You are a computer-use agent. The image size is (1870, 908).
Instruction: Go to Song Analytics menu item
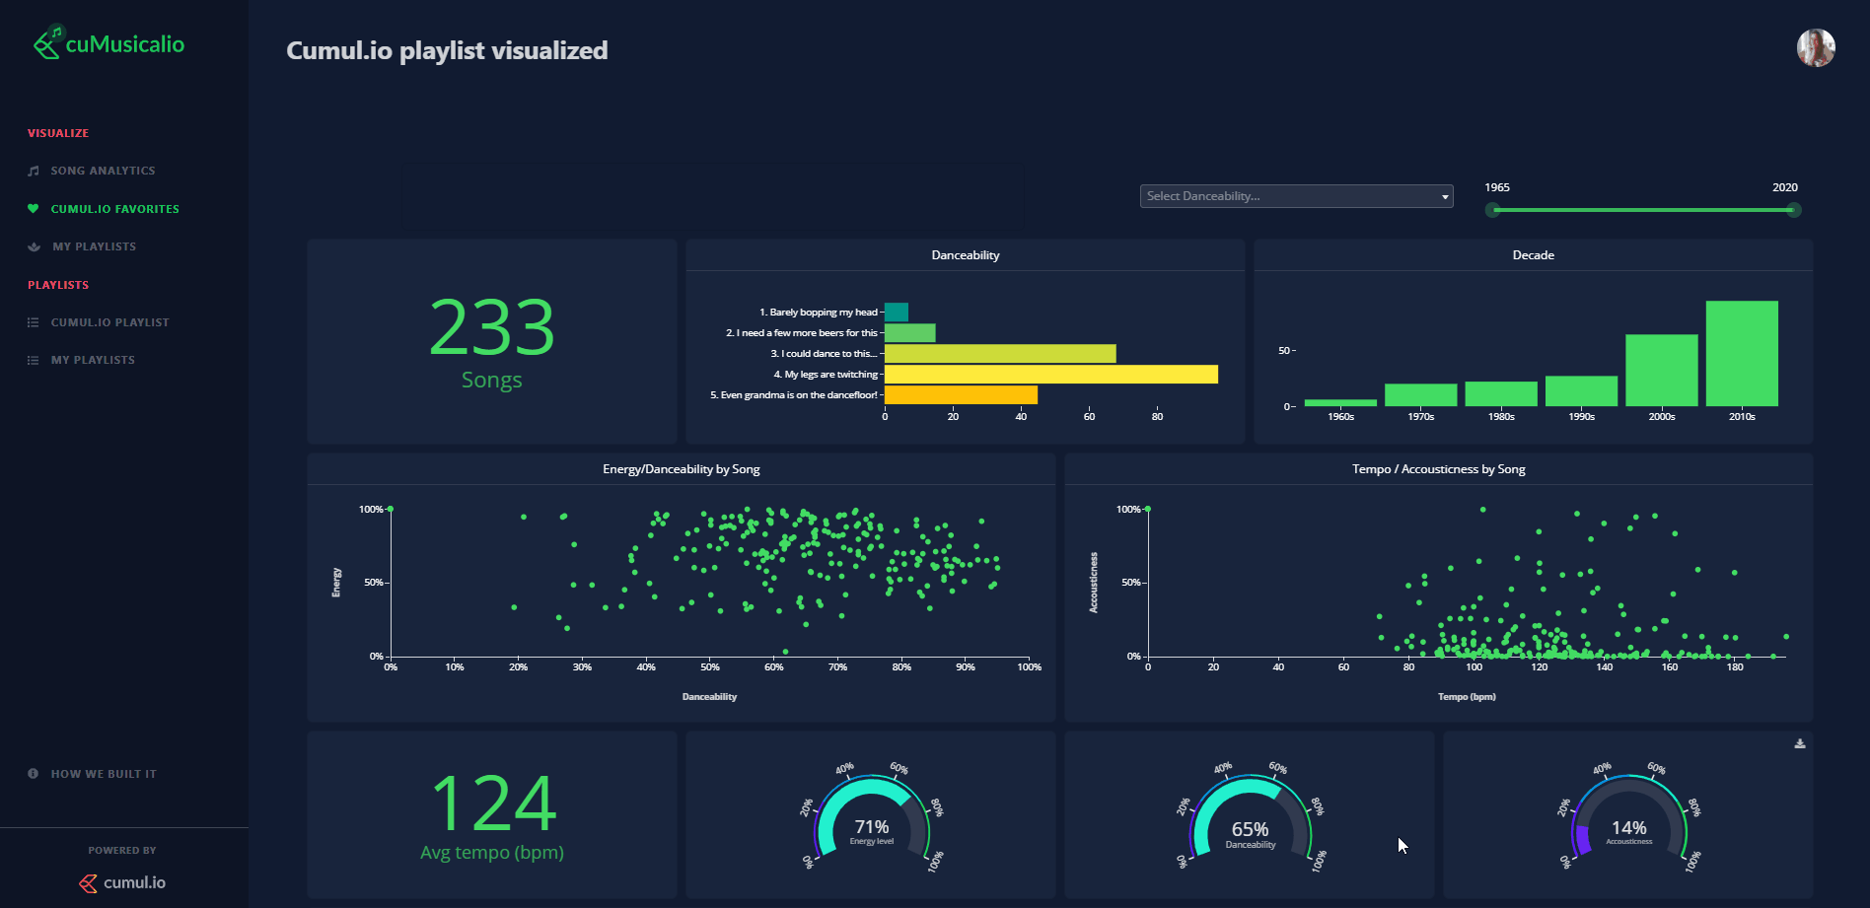[103, 172]
